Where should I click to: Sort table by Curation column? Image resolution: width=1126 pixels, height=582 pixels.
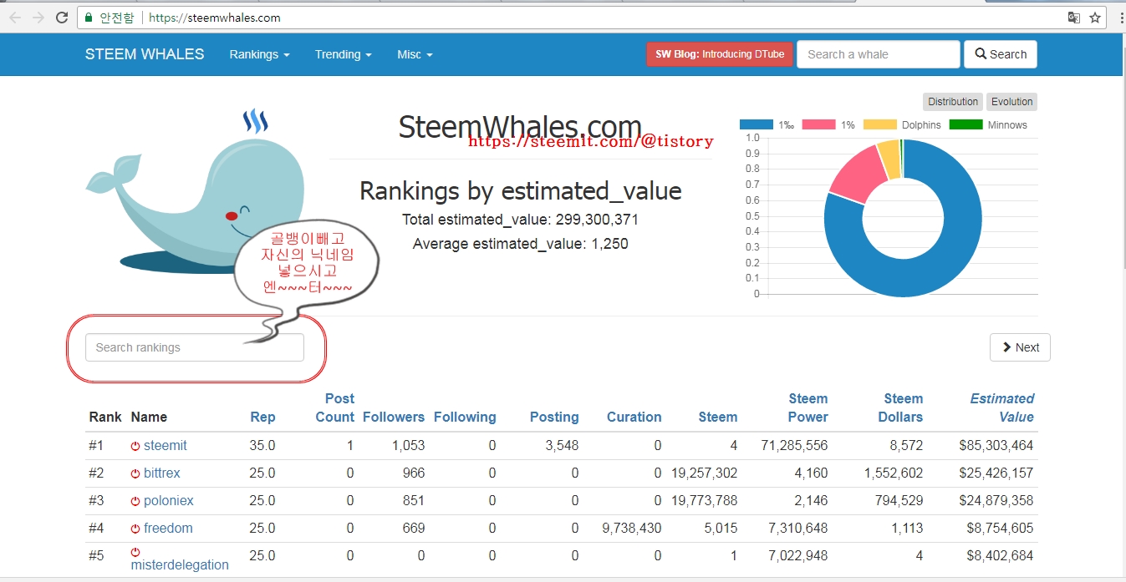click(x=634, y=418)
